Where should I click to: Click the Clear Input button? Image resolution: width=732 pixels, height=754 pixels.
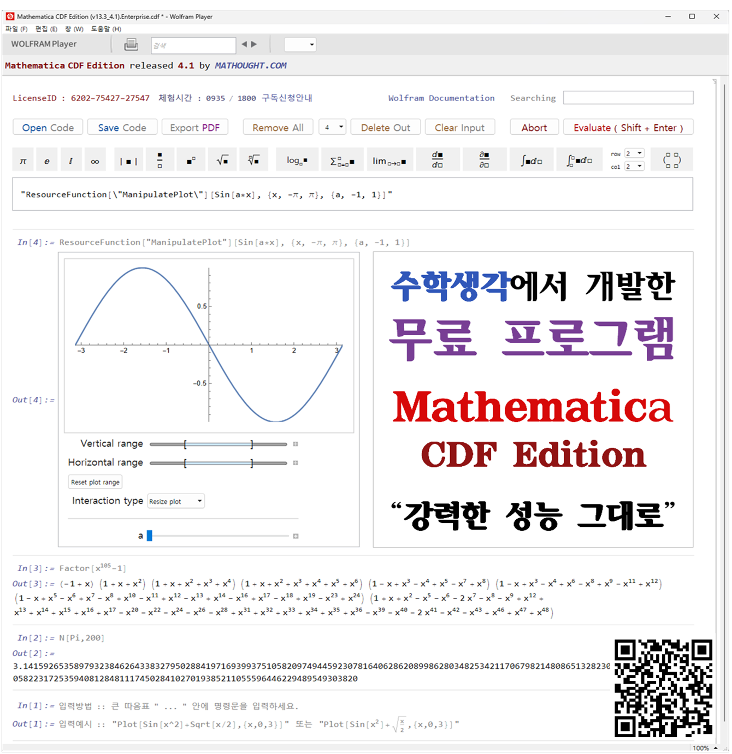tap(460, 127)
